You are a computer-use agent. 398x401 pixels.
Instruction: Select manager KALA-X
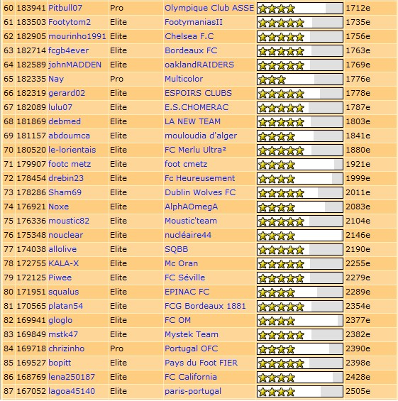coord(63,263)
